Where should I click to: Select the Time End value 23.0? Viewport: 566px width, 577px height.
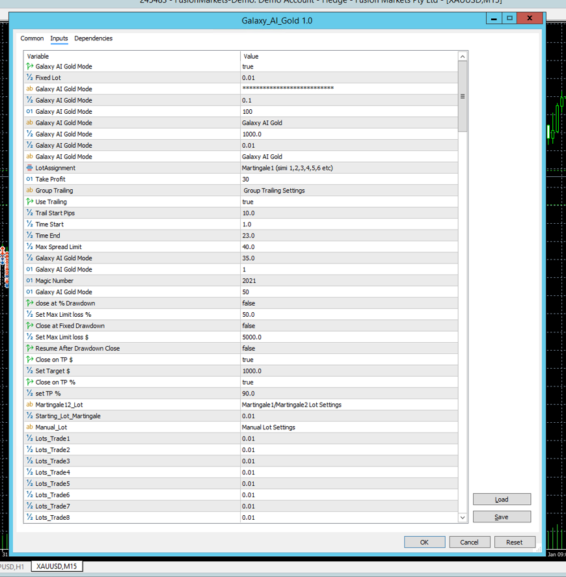(249, 235)
